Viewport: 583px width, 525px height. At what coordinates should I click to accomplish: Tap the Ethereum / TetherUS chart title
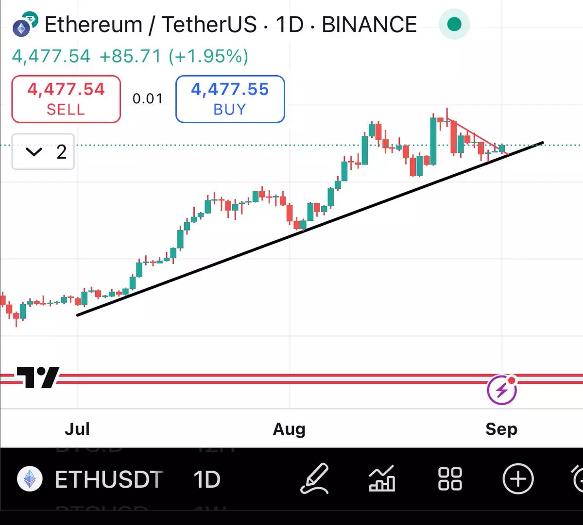pos(151,25)
